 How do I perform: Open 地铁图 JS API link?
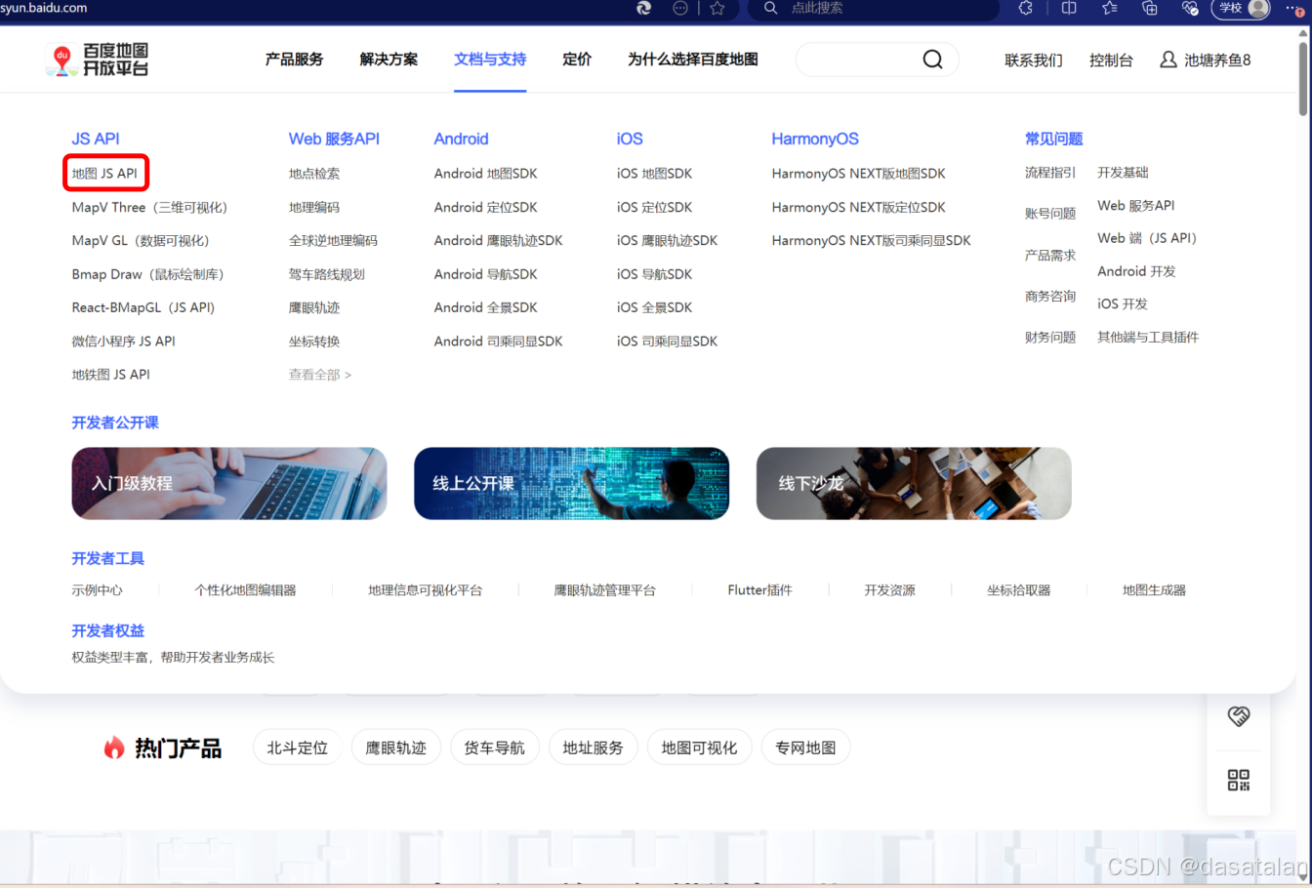coord(110,375)
